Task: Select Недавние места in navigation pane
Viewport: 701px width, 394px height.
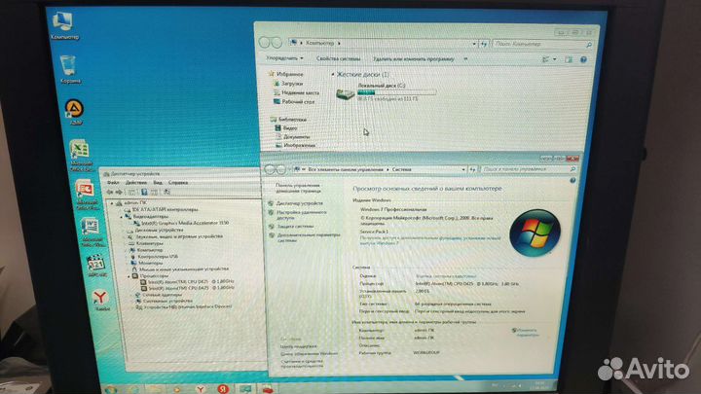Action: pyautogui.click(x=300, y=93)
